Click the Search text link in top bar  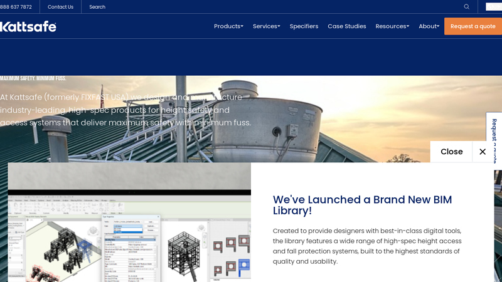[x=97, y=7]
